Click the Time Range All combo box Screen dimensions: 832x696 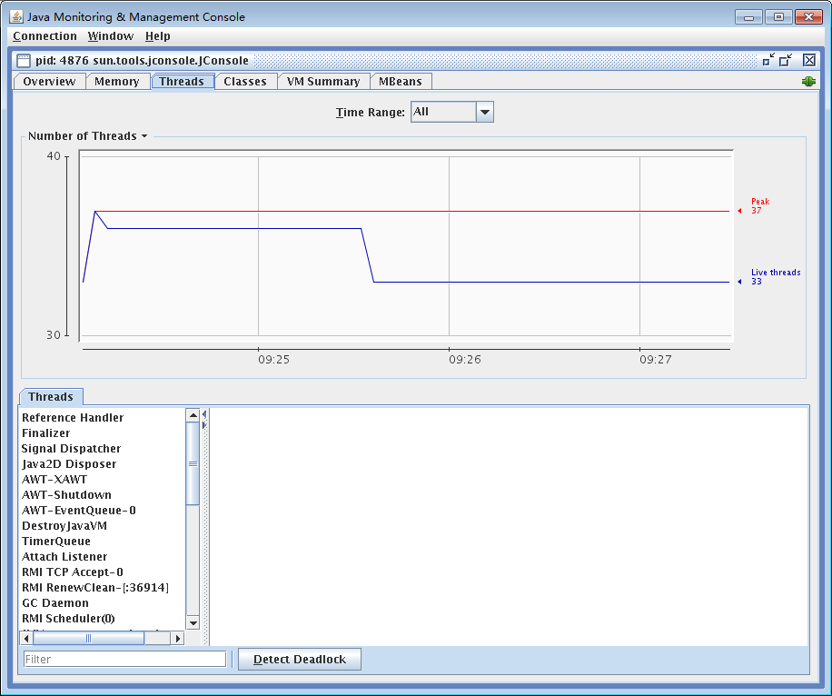[452, 112]
